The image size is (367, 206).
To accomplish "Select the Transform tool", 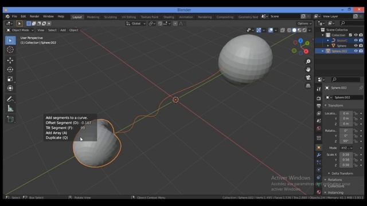I will coord(10,88).
